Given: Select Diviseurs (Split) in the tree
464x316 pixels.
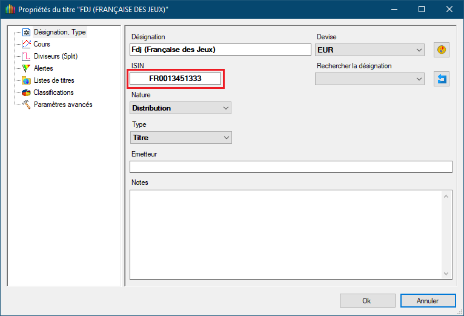Looking at the screenshot, I should (x=56, y=56).
